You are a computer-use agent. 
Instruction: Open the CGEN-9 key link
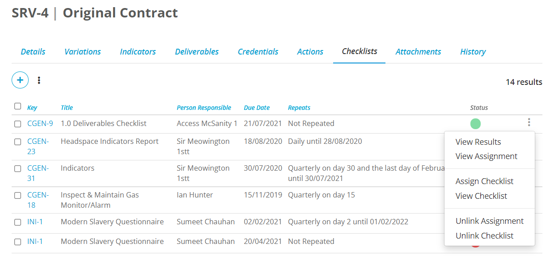(x=40, y=123)
